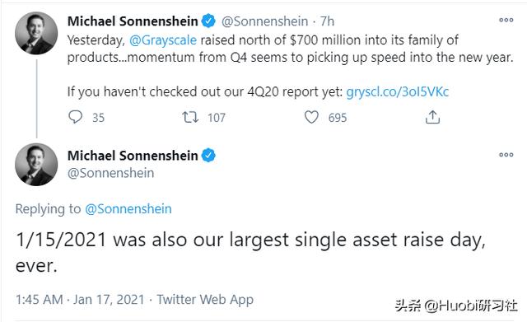Click the @Sonnenshein handle under reply name
This screenshot has width=527, height=322.
tap(110, 173)
